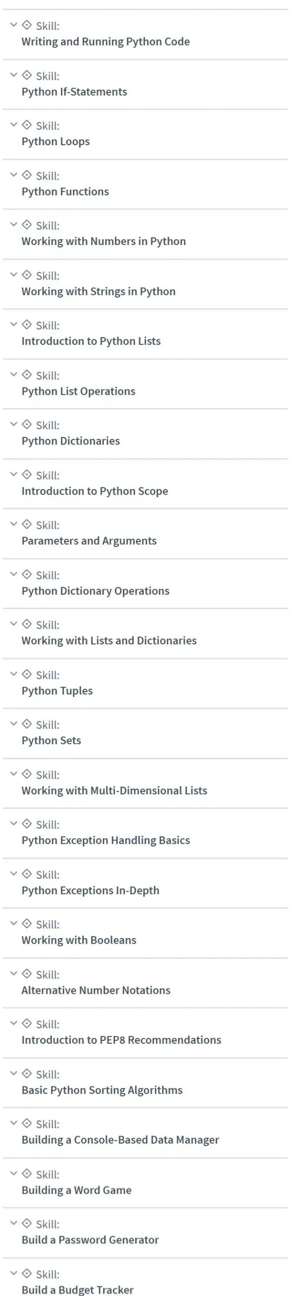The height and width of the screenshot is (1296, 290).
Task: Toggle the Python List Operations chevron
Action: 14,375
